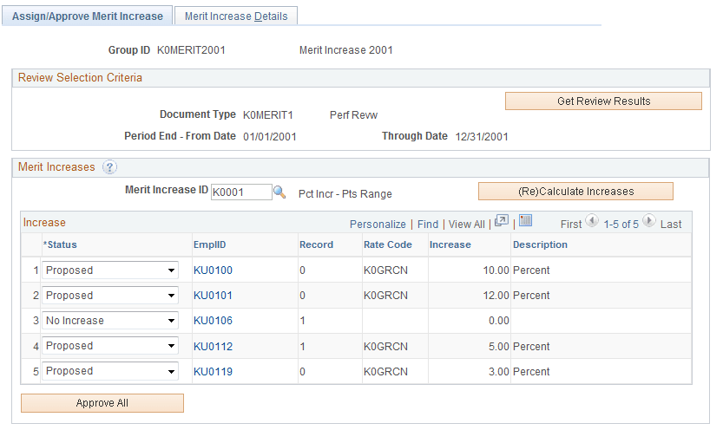The width and height of the screenshot is (723, 430).
Task: Click the 1-5 of 5 row counter
Action: click(x=621, y=225)
